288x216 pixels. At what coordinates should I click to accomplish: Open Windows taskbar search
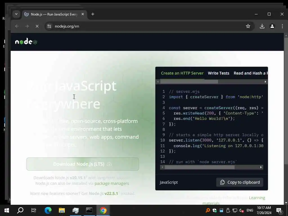tap(20, 210)
